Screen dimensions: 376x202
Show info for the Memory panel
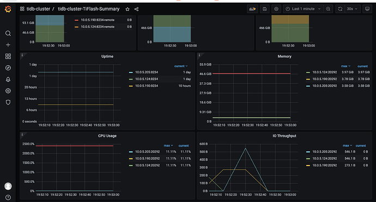click(x=199, y=55)
